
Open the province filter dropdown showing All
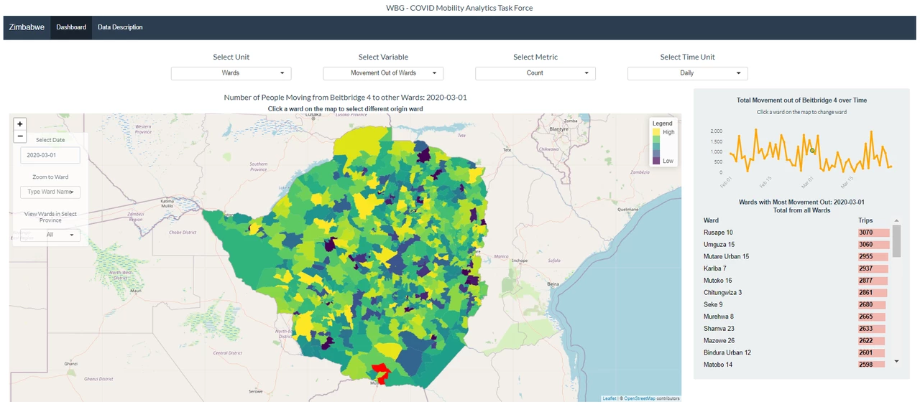(50, 235)
